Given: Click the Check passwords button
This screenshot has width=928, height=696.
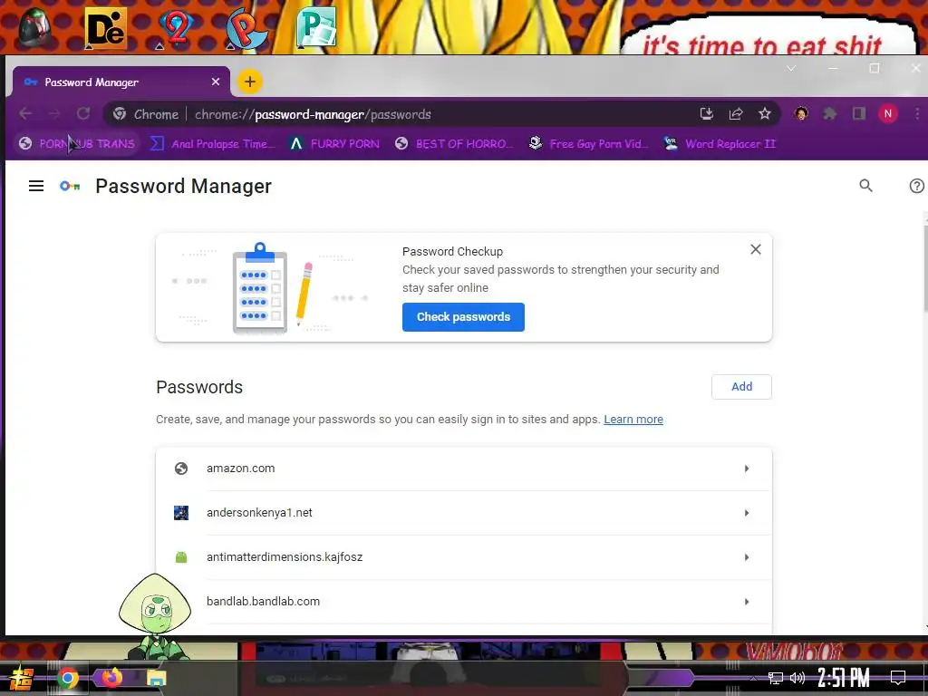Looking at the screenshot, I should click(x=463, y=316).
